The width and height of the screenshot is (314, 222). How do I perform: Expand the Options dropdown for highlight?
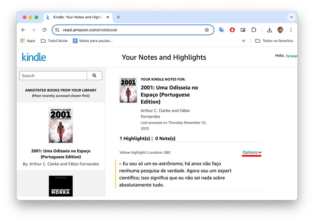click(x=252, y=152)
